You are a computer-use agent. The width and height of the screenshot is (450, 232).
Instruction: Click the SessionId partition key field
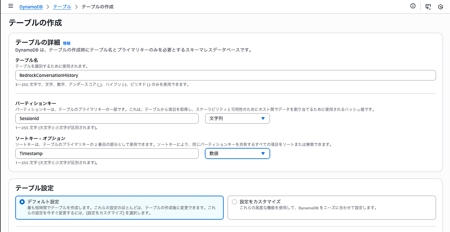click(x=107, y=118)
